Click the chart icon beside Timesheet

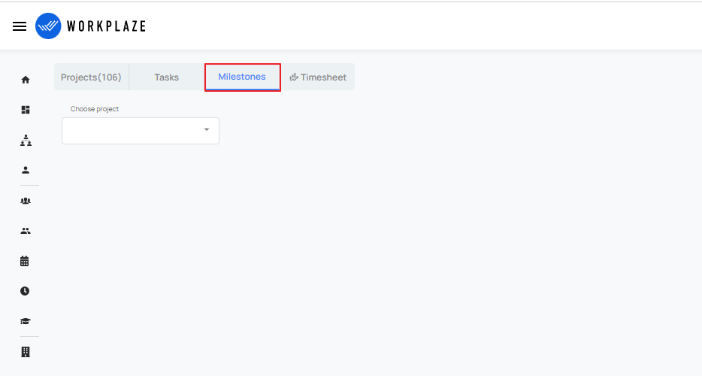pos(294,77)
